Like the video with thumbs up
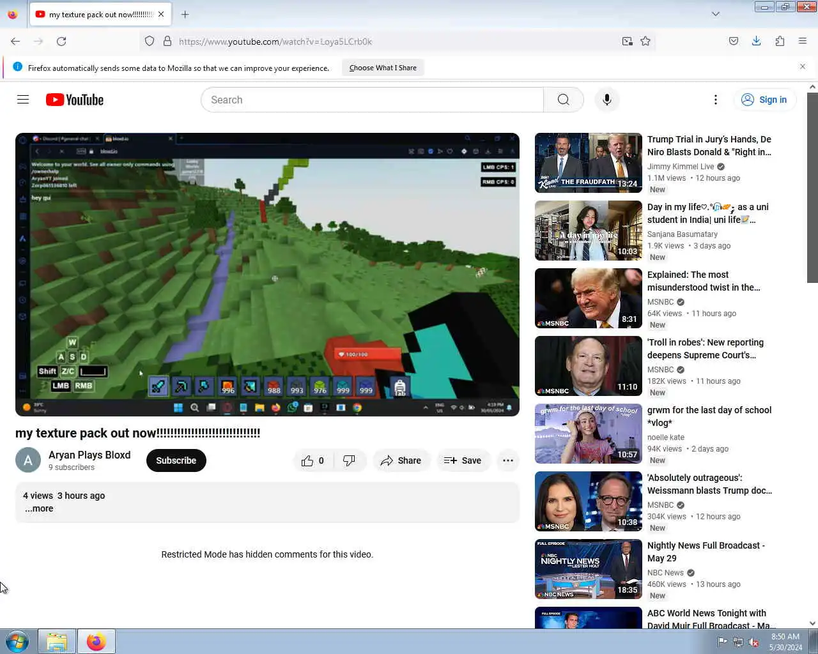Image resolution: width=818 pixels, height=654 pixels. [x=313, y=460]
